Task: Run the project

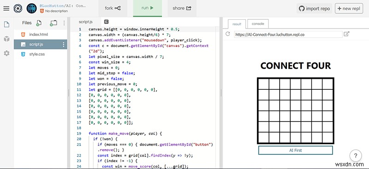Action: coord(147,8)
